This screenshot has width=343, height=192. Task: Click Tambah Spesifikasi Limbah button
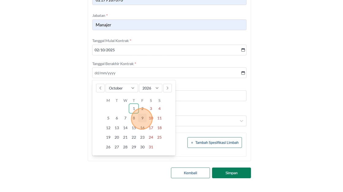coord(214,142)
